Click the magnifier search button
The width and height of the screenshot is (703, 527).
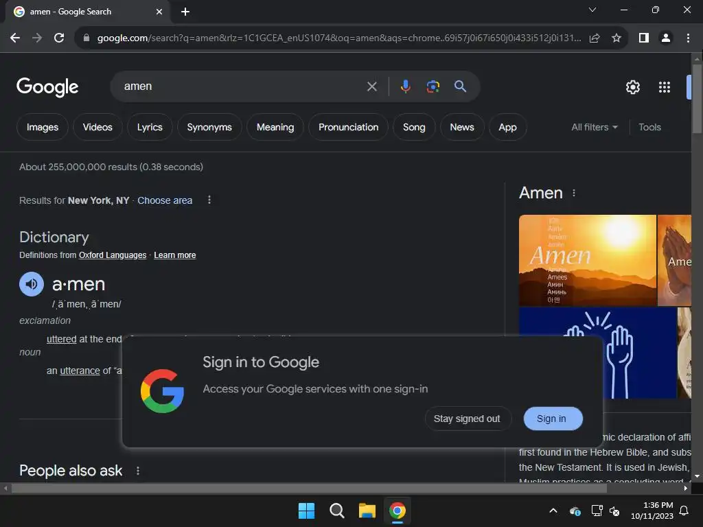[460, 86]
